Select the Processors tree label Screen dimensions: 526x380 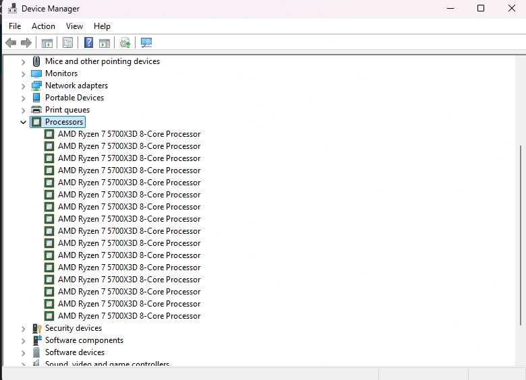[64, 122]
